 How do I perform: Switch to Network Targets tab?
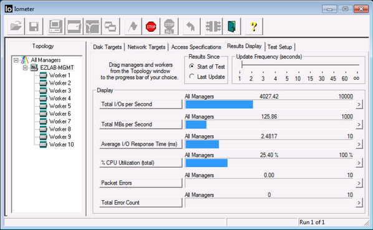click(147, 47)
